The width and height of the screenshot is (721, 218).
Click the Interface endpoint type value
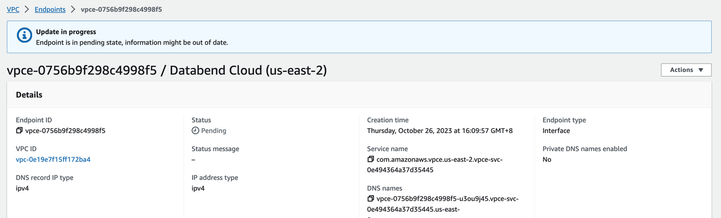point(556,131)
